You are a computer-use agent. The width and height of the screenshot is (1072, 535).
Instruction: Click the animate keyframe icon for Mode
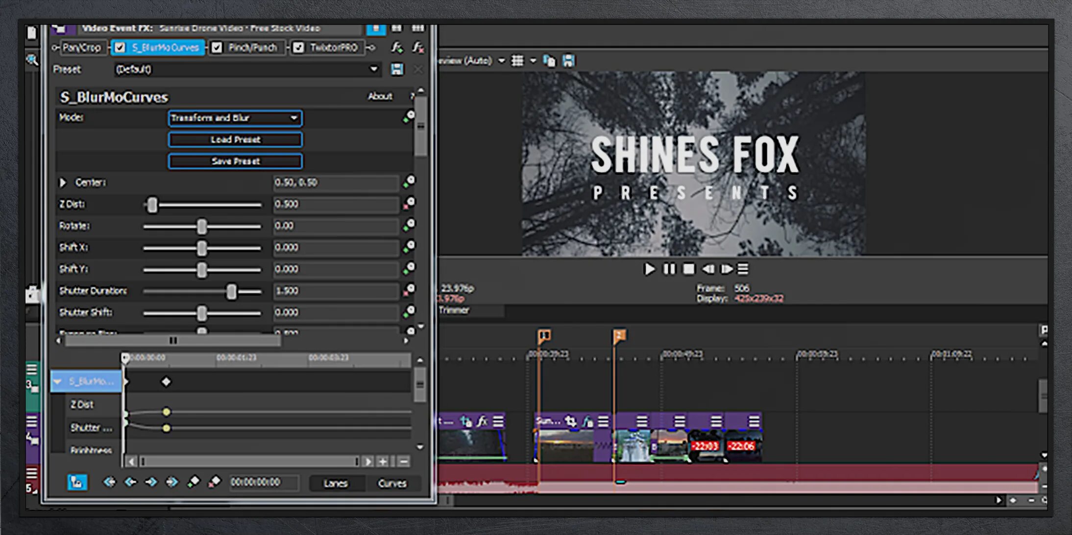(x=409, y=117)
